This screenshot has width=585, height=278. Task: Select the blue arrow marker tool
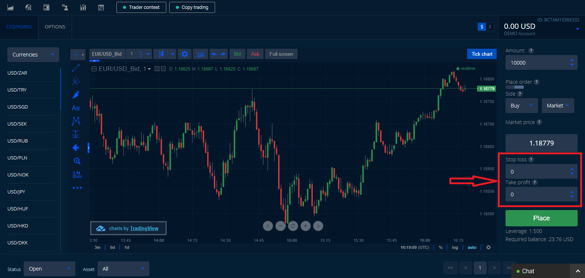(76, 148)
